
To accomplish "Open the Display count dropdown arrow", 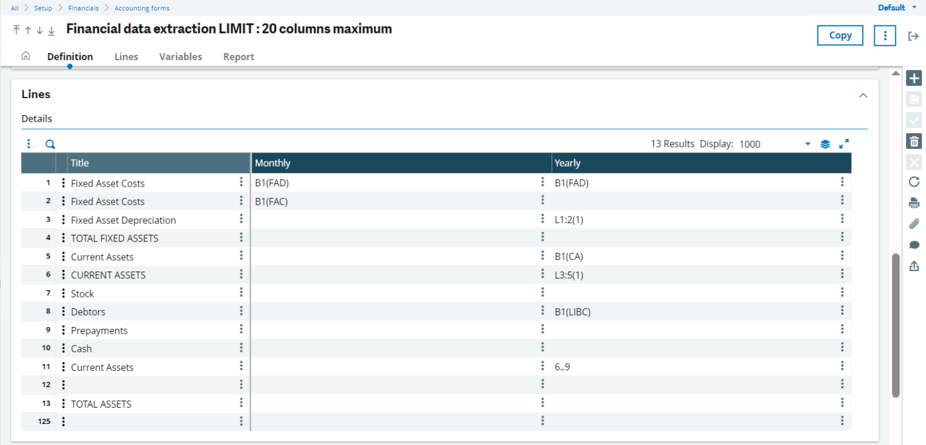I will pos(808,144).
